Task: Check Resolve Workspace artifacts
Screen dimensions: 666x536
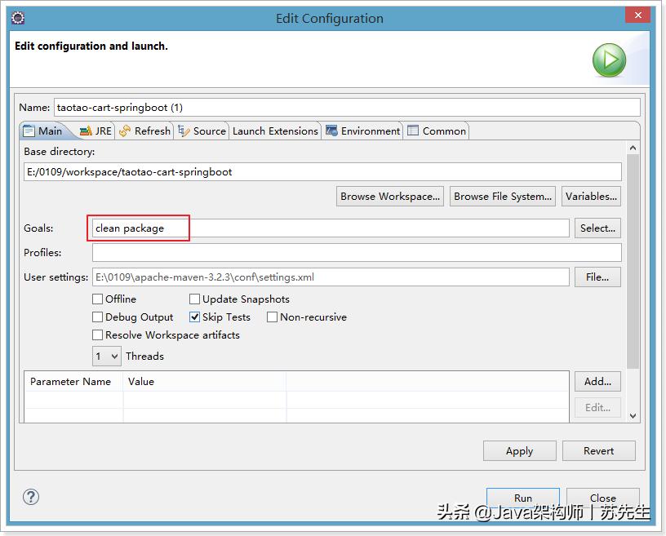Action: point(97,334)
